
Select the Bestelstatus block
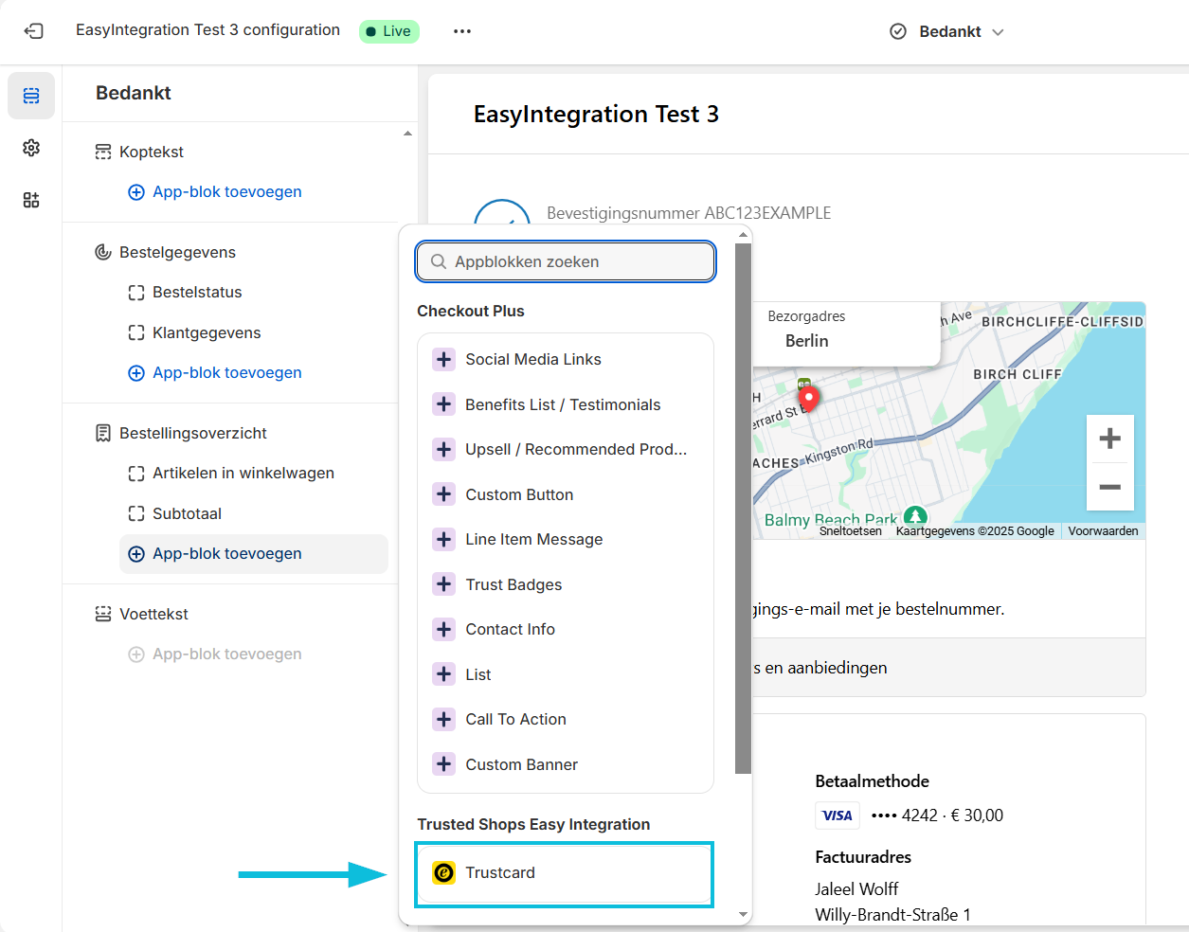point(197,292)
